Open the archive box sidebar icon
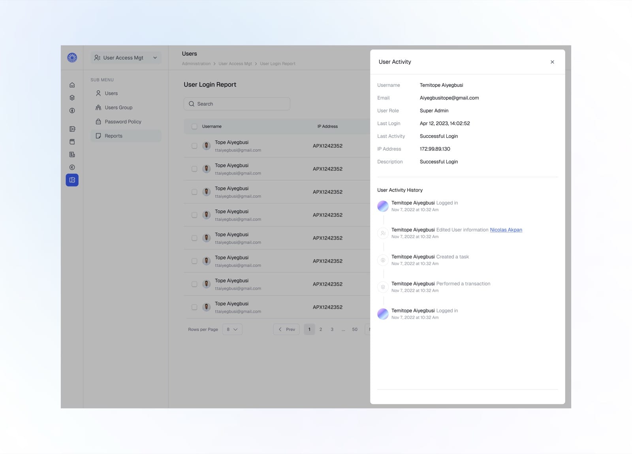632x454 pixels. 72,142
